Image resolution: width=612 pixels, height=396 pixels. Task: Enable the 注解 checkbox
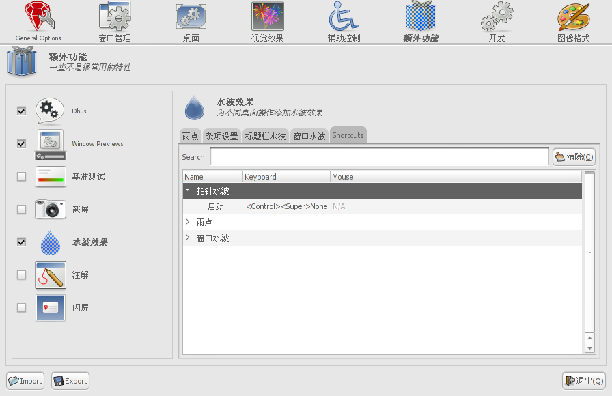coord(21,274)
